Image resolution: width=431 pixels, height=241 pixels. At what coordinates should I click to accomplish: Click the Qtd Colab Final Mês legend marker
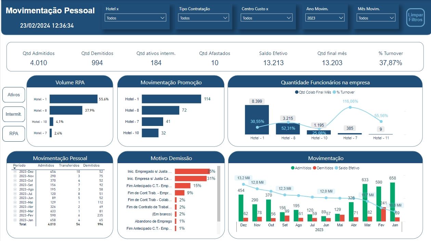[296, 92]
